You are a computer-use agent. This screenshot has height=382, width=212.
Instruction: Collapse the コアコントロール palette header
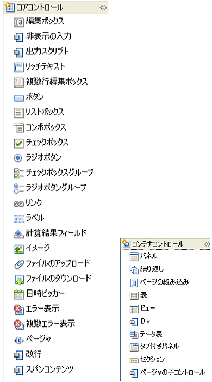[x=56, y=8]
